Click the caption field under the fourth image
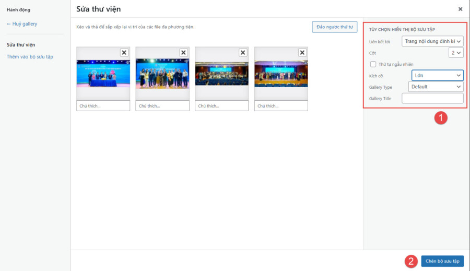470x271 pixels. pos(281,106)
